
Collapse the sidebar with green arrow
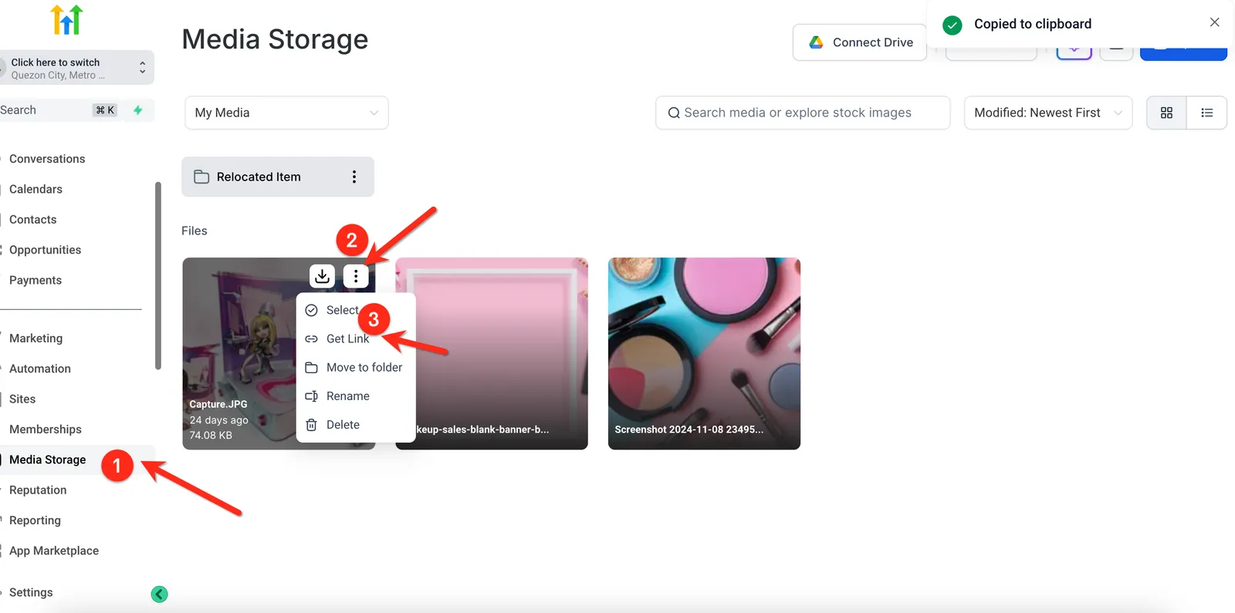(x=160, y=594)
